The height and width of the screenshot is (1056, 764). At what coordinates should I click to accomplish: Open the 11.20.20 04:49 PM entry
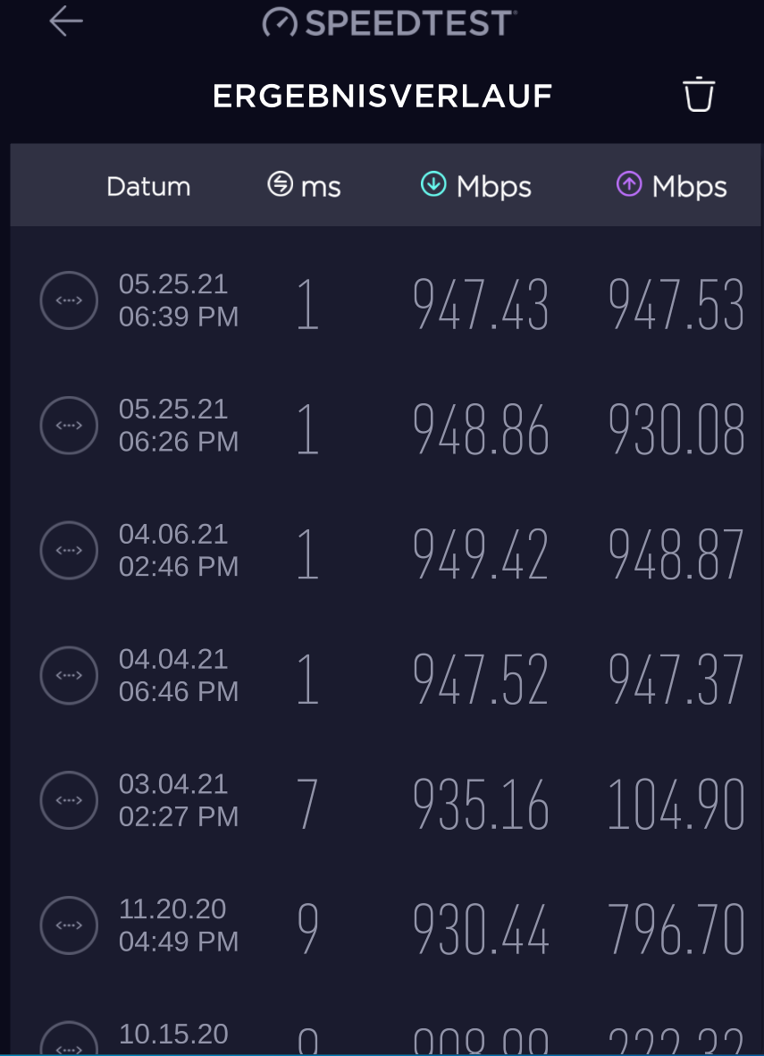pyautogui.click(x=179, y=925)
